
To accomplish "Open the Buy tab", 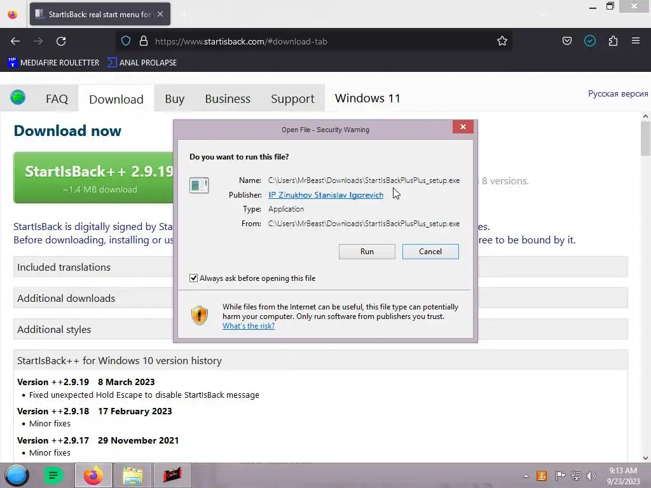I will 174,98.
